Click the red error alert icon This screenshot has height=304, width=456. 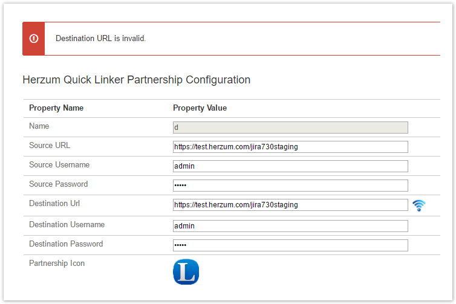34,39
